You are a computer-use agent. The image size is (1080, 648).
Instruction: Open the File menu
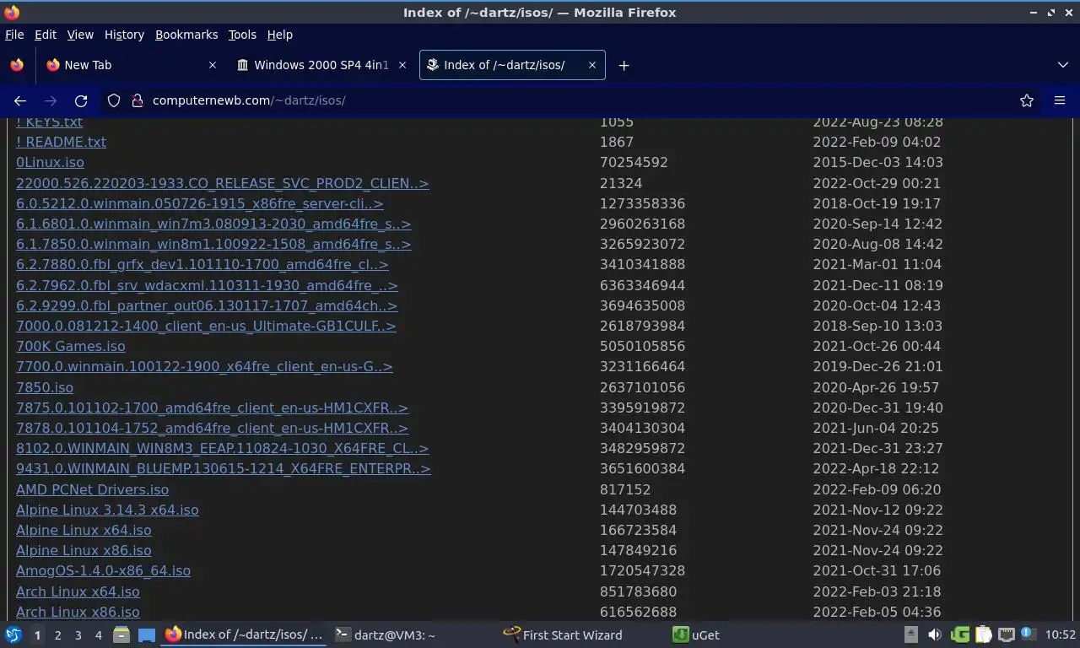point(14,35)
